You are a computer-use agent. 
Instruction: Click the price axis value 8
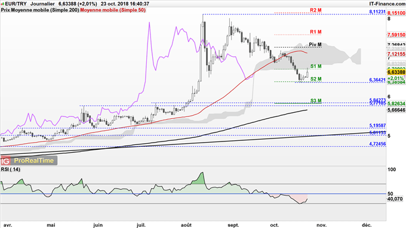[389, 19]
